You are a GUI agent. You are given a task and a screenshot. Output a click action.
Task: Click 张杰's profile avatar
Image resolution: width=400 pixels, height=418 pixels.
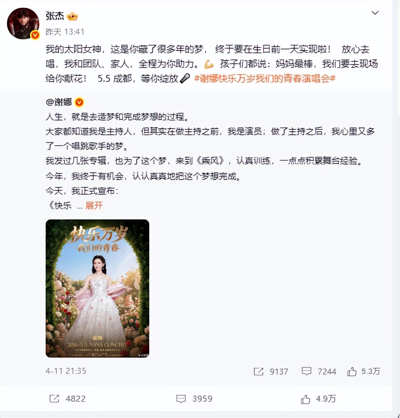pyautogui.click(x=23, y=24)
